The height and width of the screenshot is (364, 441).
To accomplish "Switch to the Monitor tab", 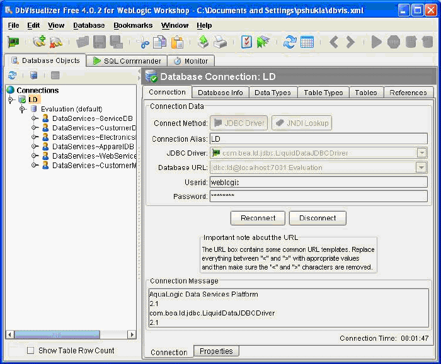I will click(191, 60).
